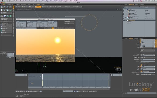
Task: Toggle visibility eye for Base Shader
Action: 124,13
